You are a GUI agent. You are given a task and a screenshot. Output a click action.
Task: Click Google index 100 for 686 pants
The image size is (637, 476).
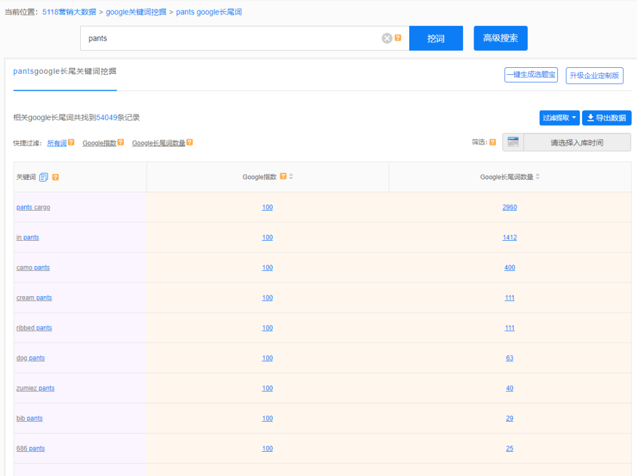tap(267, 448)
